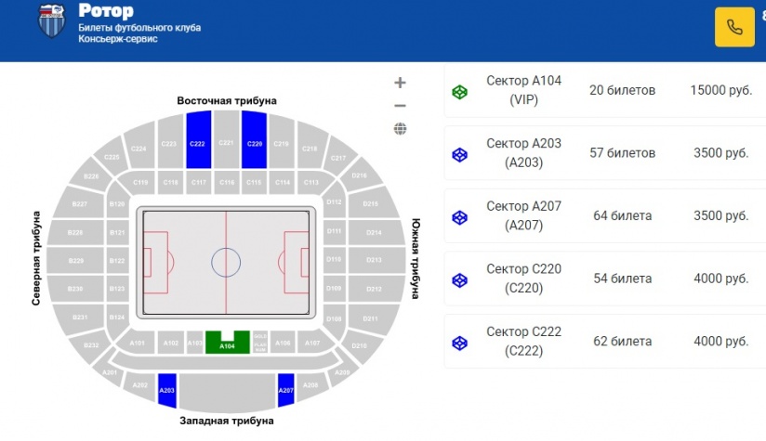Click the yellow phone call button
Viewport: 766px width, 441px height.
click(x=734, y=27)
